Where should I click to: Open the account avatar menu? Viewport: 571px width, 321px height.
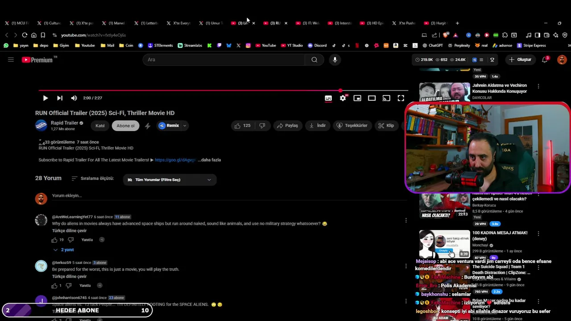[562, 60]
